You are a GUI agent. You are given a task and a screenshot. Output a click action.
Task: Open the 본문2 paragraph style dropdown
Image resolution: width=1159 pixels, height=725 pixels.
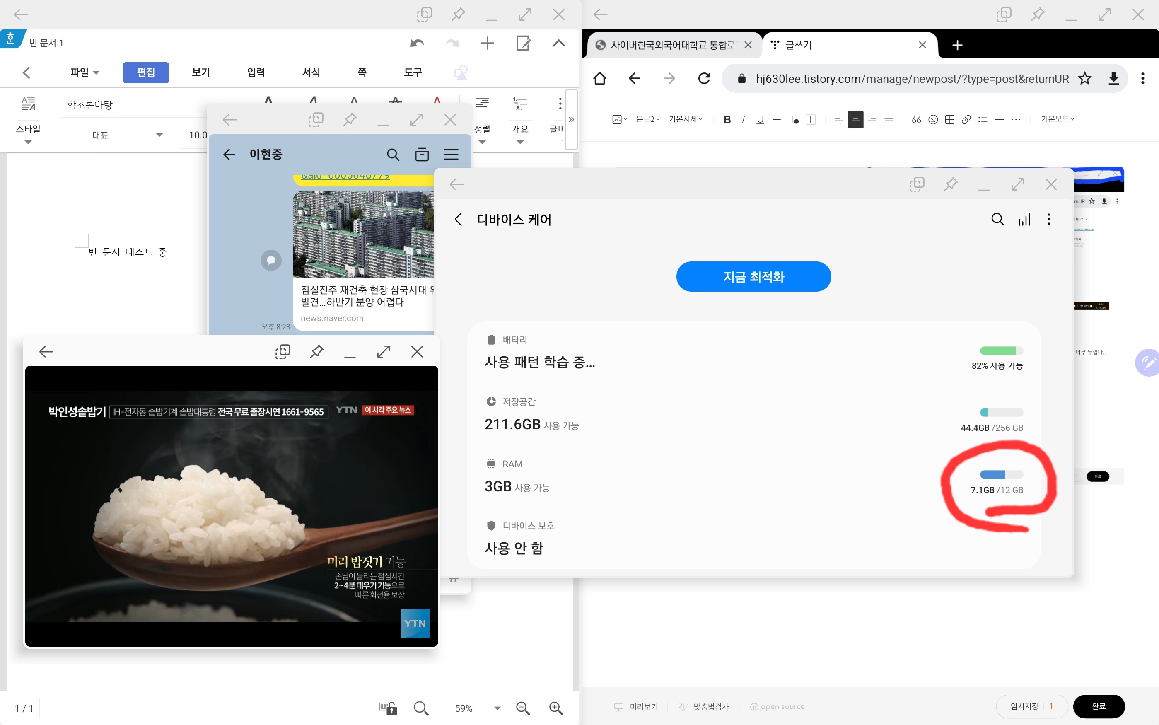(647, 119)
